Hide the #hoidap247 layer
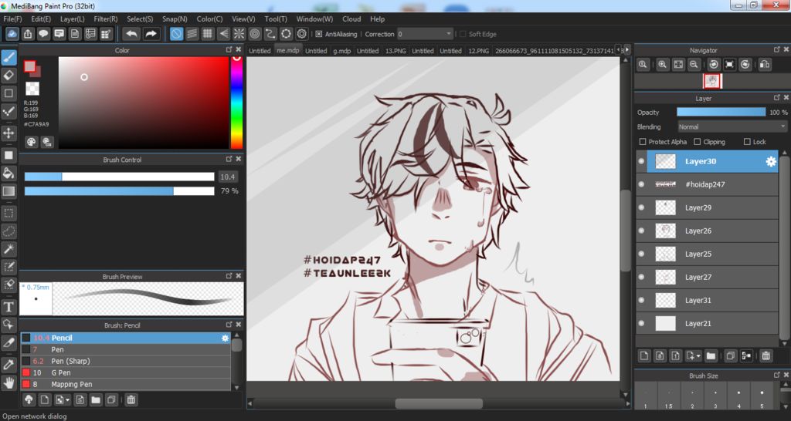Viewport: 791px width, 421px height. pos(641,185)
